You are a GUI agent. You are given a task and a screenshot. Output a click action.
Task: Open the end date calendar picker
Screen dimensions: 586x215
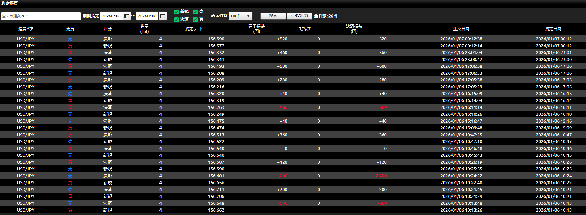[x=163, y=16]
